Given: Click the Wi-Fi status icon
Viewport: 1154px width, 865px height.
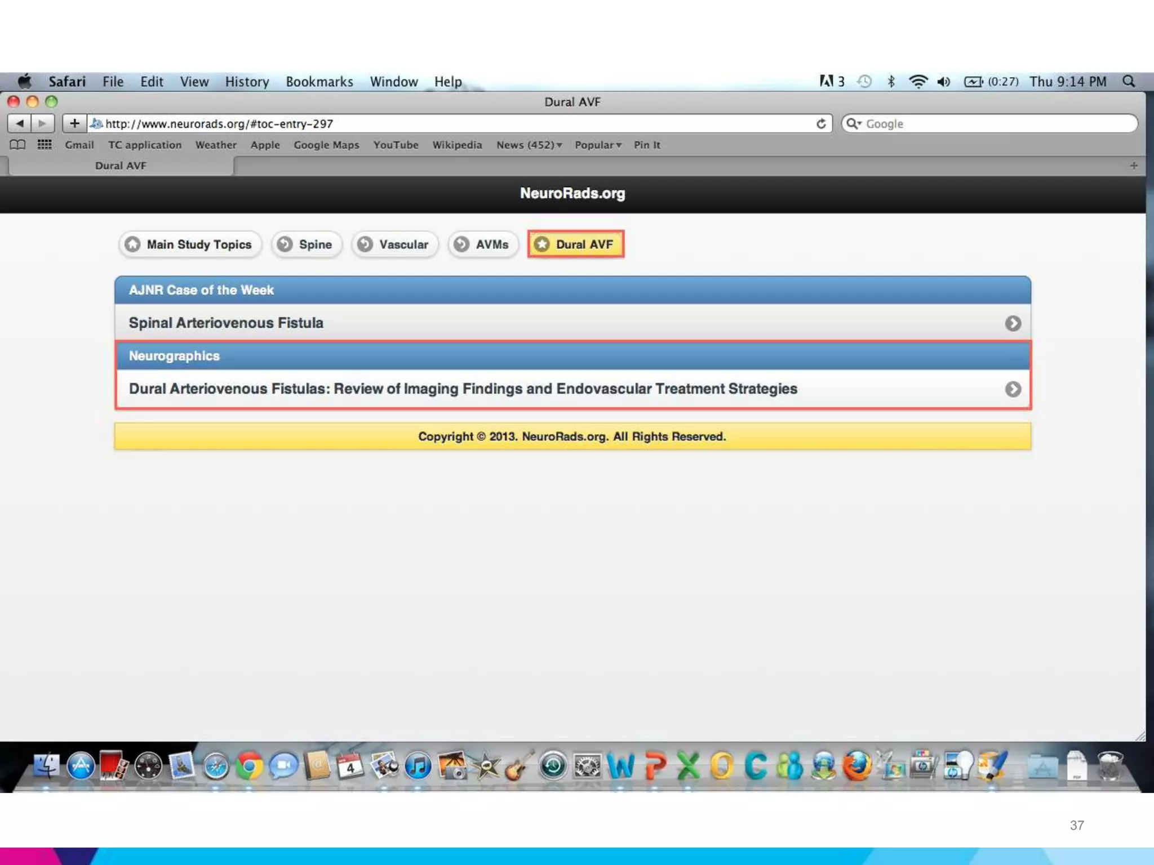Looking at the screenshot, I should [918, 82].
